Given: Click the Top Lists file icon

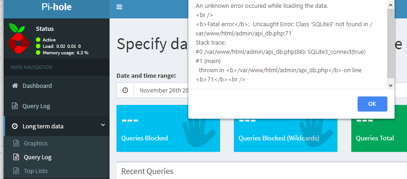Looking at the screenshot, I should pyautogui.click(x=16, y=171).
